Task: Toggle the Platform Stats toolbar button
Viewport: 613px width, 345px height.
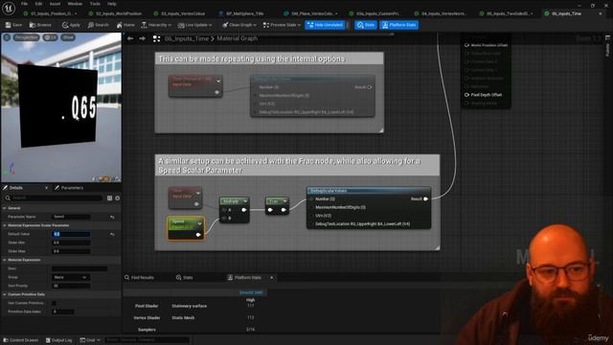Action: (398, 25)
